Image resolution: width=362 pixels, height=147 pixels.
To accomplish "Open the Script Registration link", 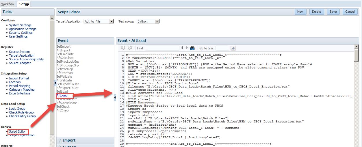I will click(22, 135).
